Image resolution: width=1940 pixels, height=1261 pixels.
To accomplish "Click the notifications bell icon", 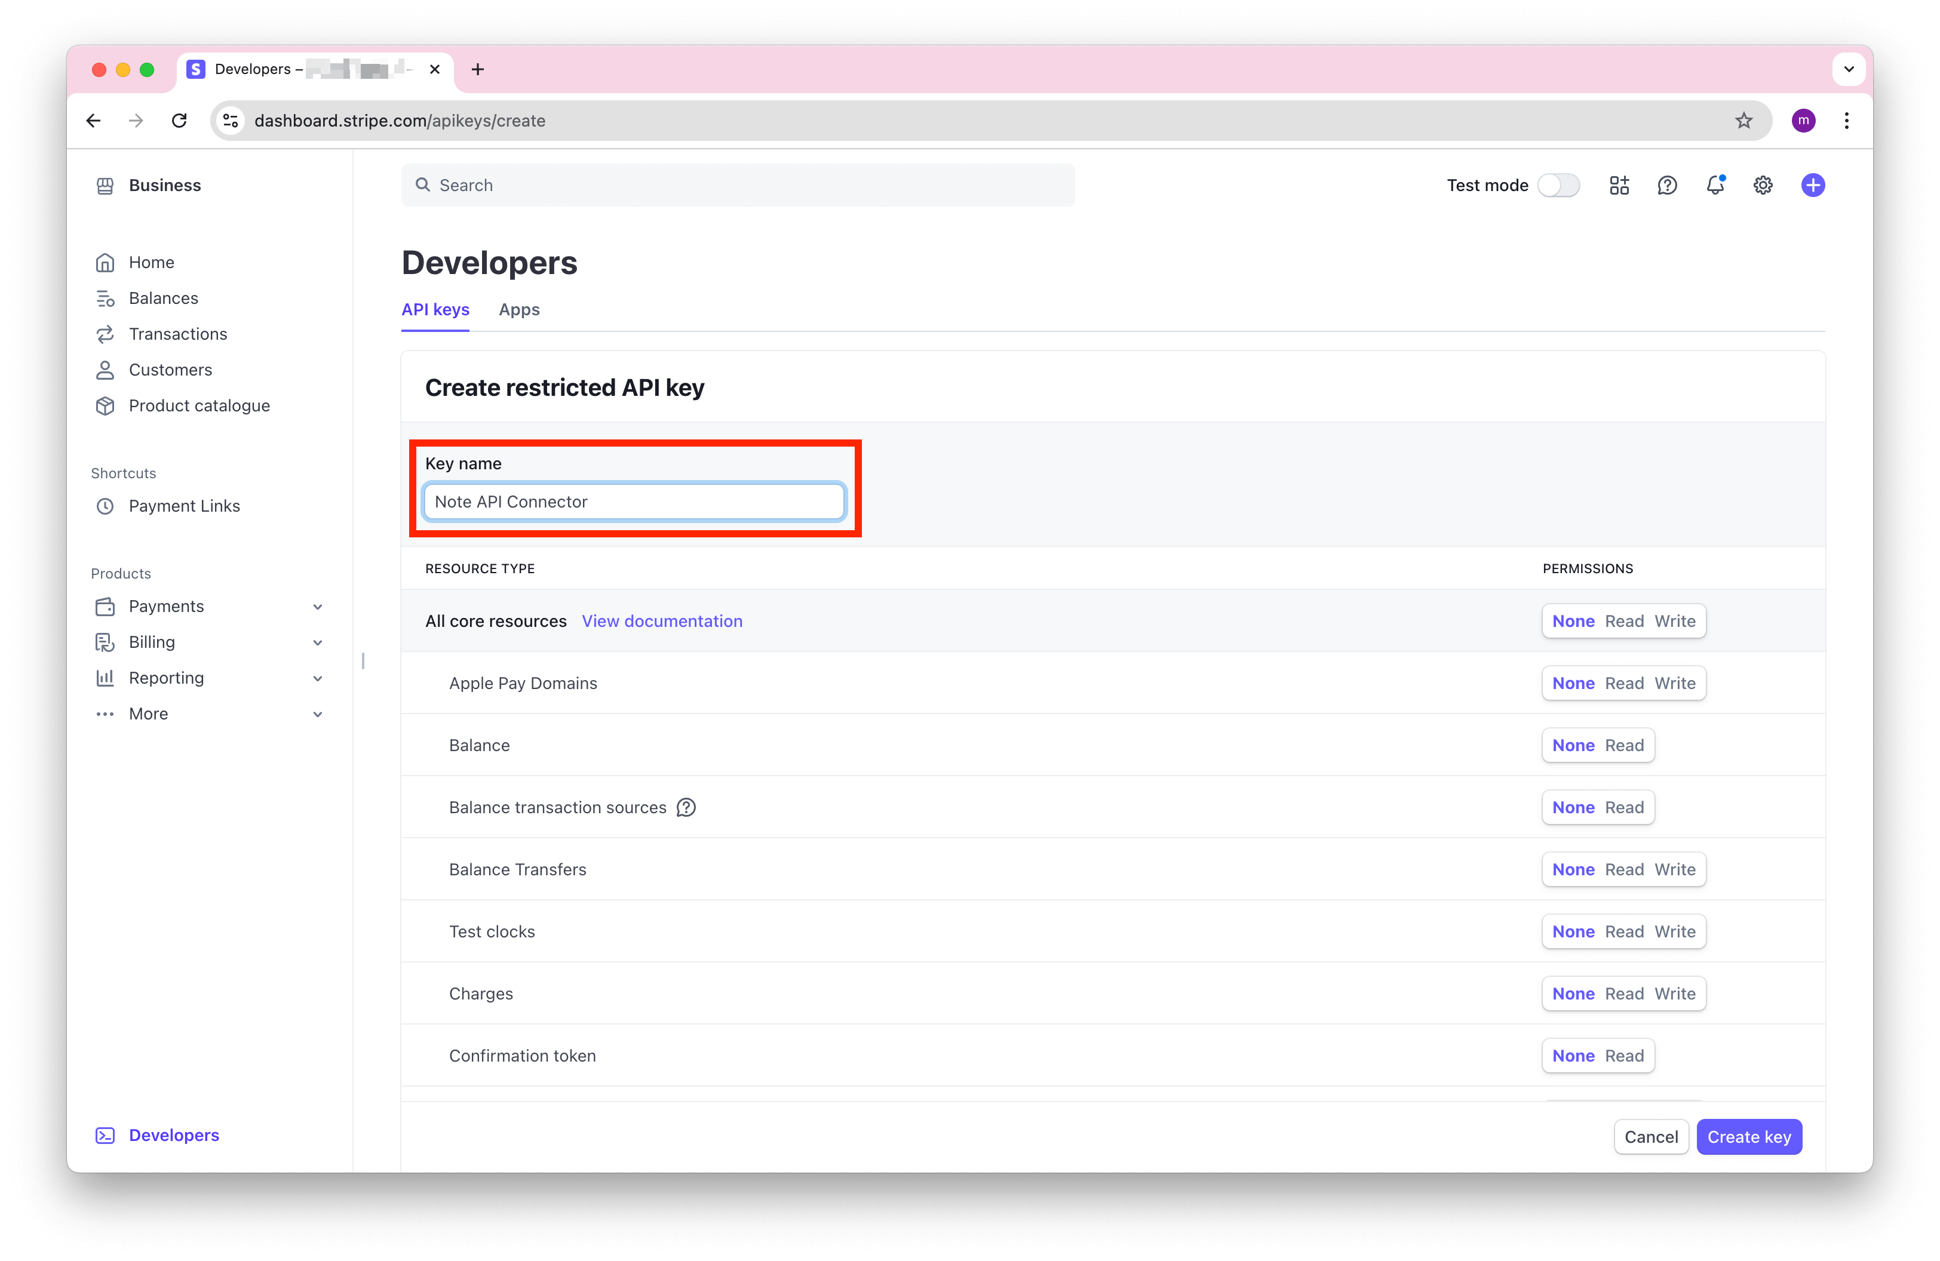I will pyautogui.click(x=1715, y=185).
